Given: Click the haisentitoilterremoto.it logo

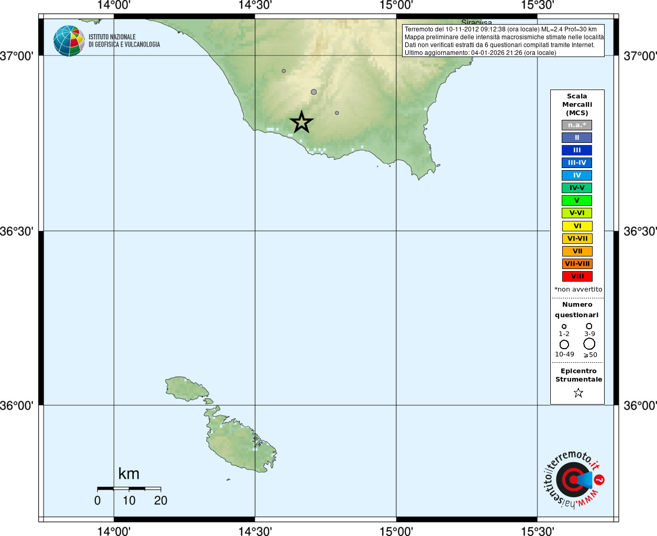Looking at the screenshot, I should (574, 479).
